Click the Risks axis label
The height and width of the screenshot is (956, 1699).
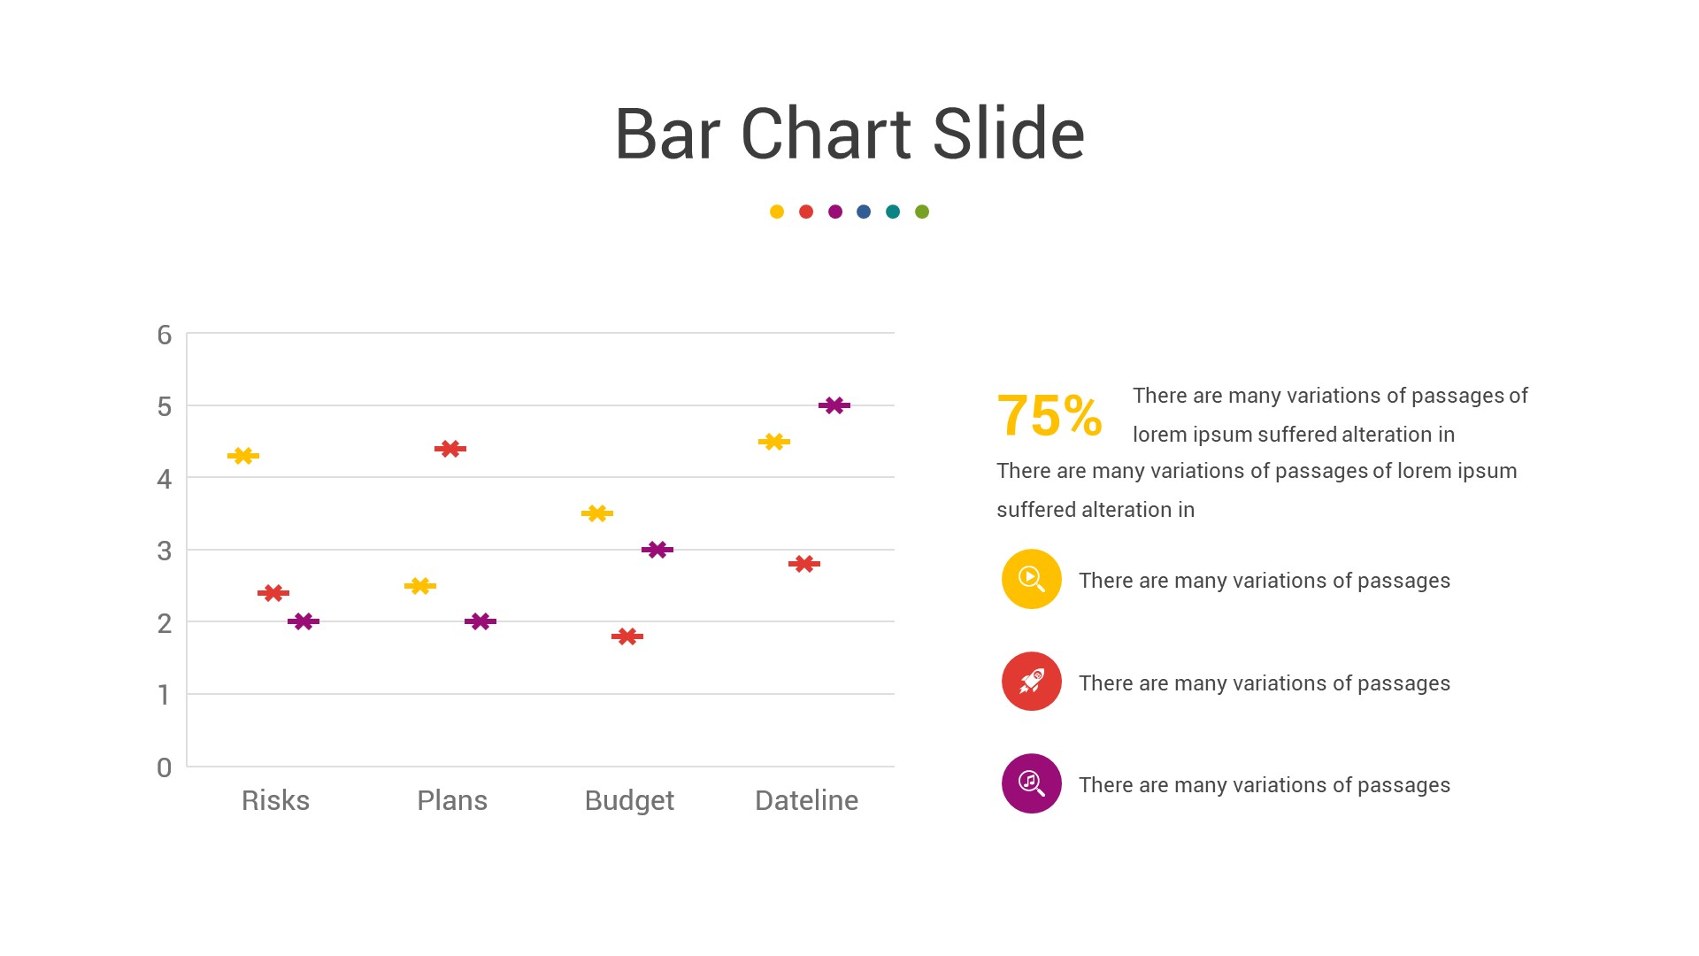tap(275, 800)
